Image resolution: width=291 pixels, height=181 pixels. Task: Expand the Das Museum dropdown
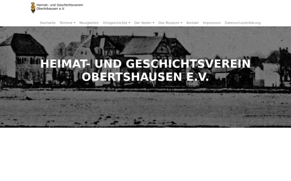[x=170, y=23]
